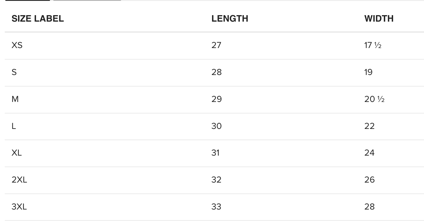The width and height of the screenshot is (424, 223).
Task: Click the width value 20 ½
Action: 374,99
